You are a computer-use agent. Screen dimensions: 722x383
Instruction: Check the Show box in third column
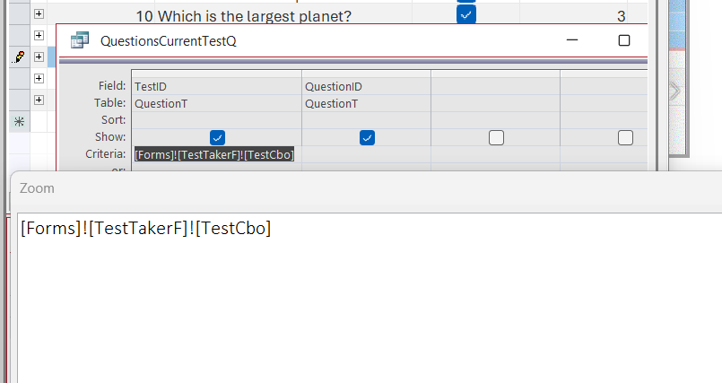pos(496,137)
